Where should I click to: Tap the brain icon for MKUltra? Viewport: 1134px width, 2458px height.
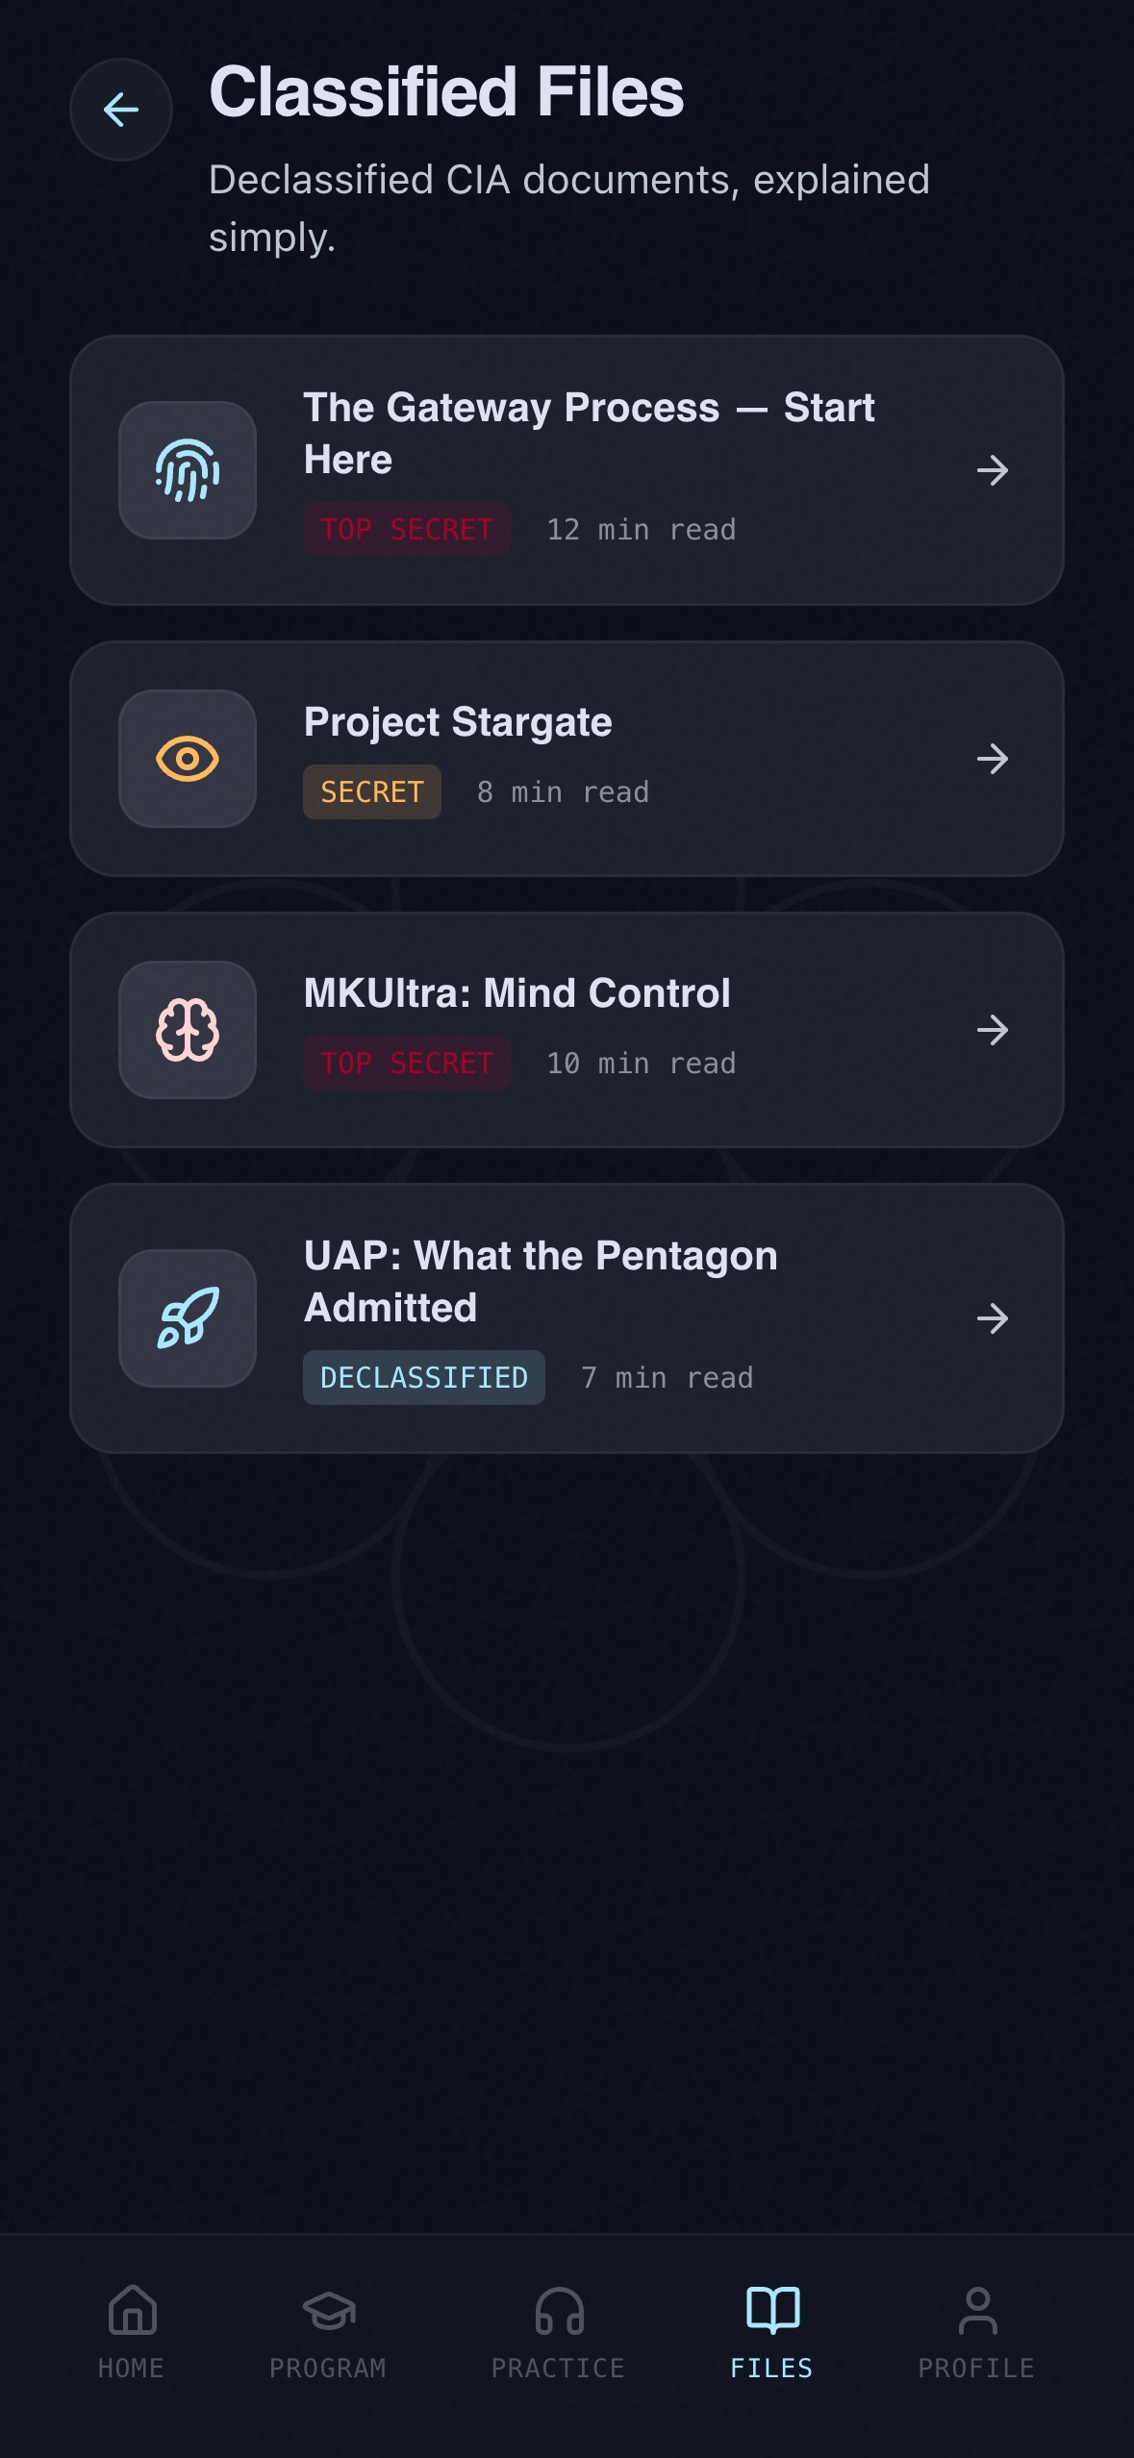tap(188, 1030)
